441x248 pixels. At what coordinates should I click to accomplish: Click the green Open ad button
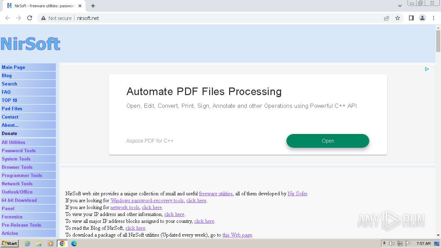click(x=328, y=141)
